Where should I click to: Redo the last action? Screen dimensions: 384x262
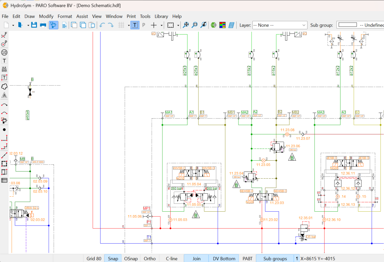pos(111,25)
